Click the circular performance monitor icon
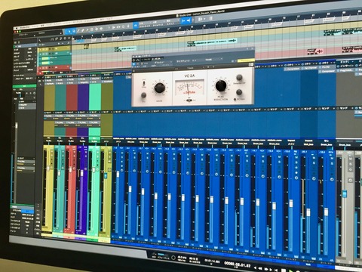Viewport: 362px width, 272px height. (x=173, y=258)
